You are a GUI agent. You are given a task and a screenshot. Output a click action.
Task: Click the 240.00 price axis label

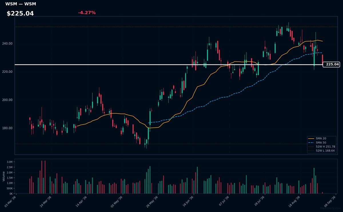click(7, 44)
